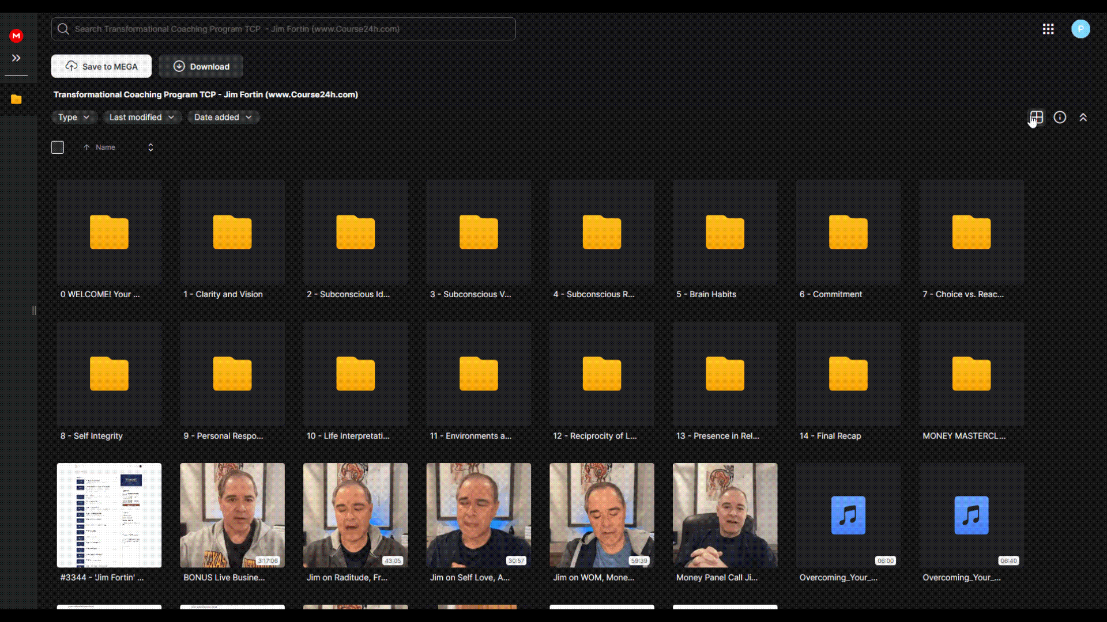The height and width of the screenshot is (622, 1107).
Task: Click the Download button
Action: (201, 66)
